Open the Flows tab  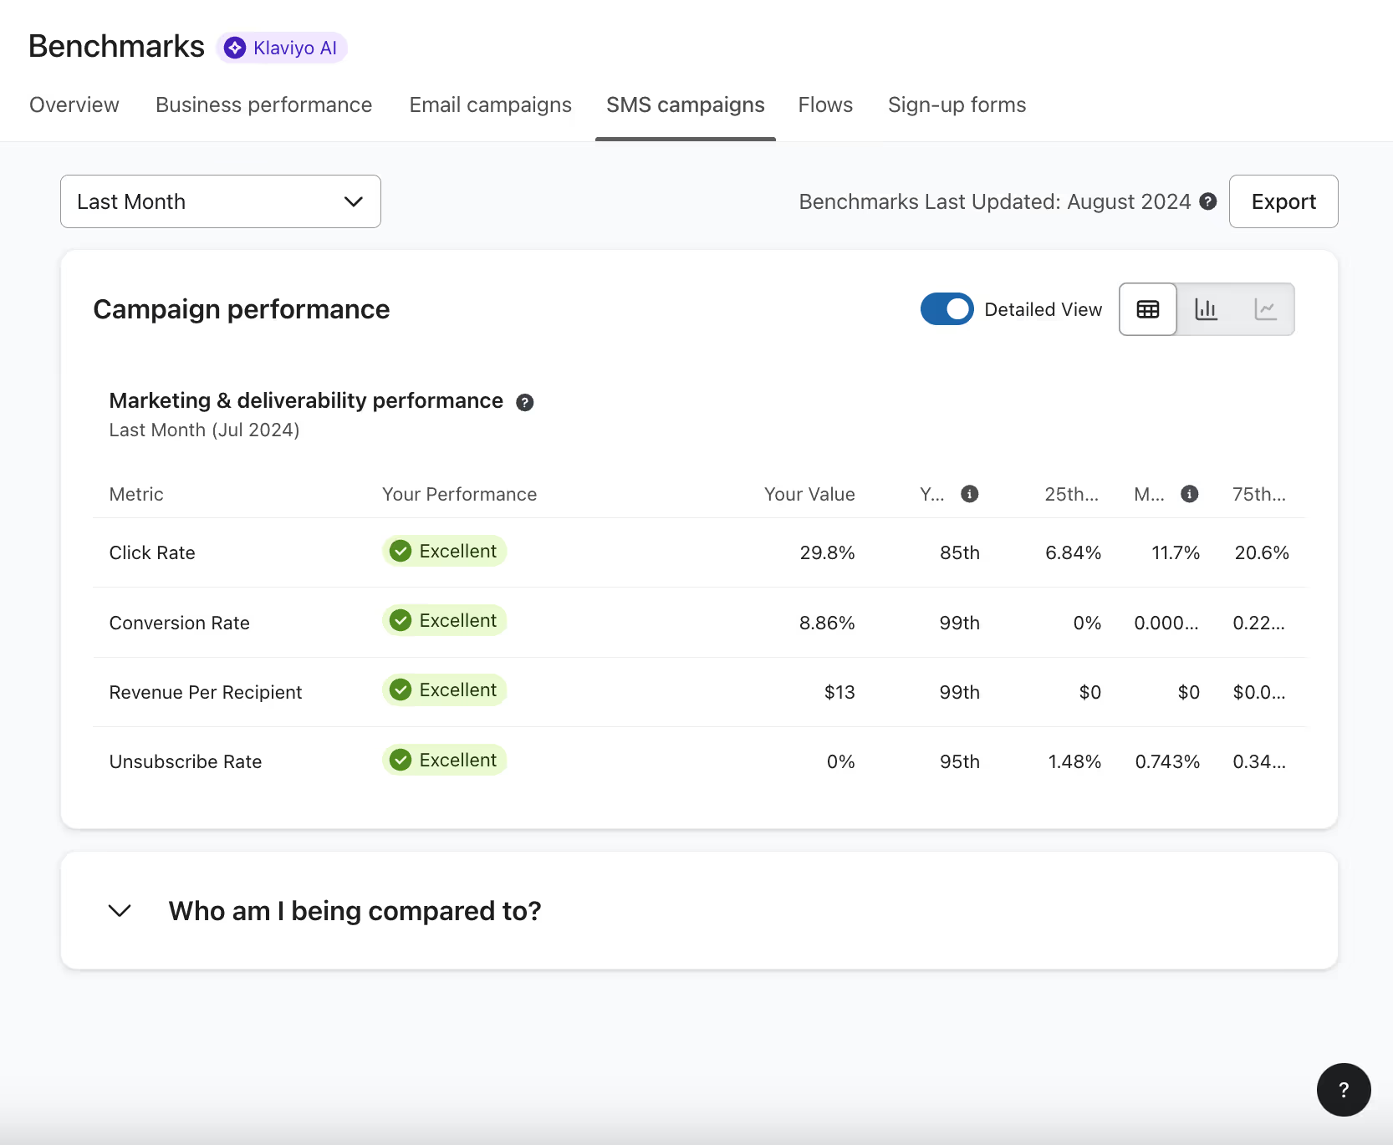(x=825, y=104)
